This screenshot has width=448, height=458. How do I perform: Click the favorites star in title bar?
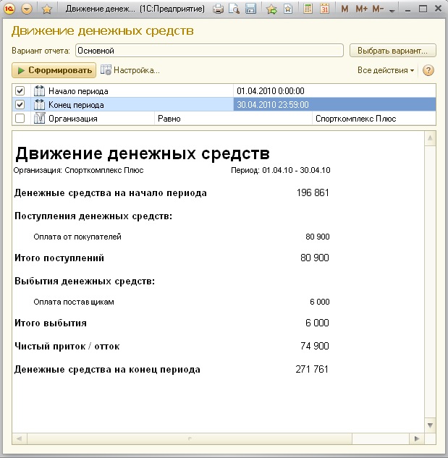coord(47,9)
